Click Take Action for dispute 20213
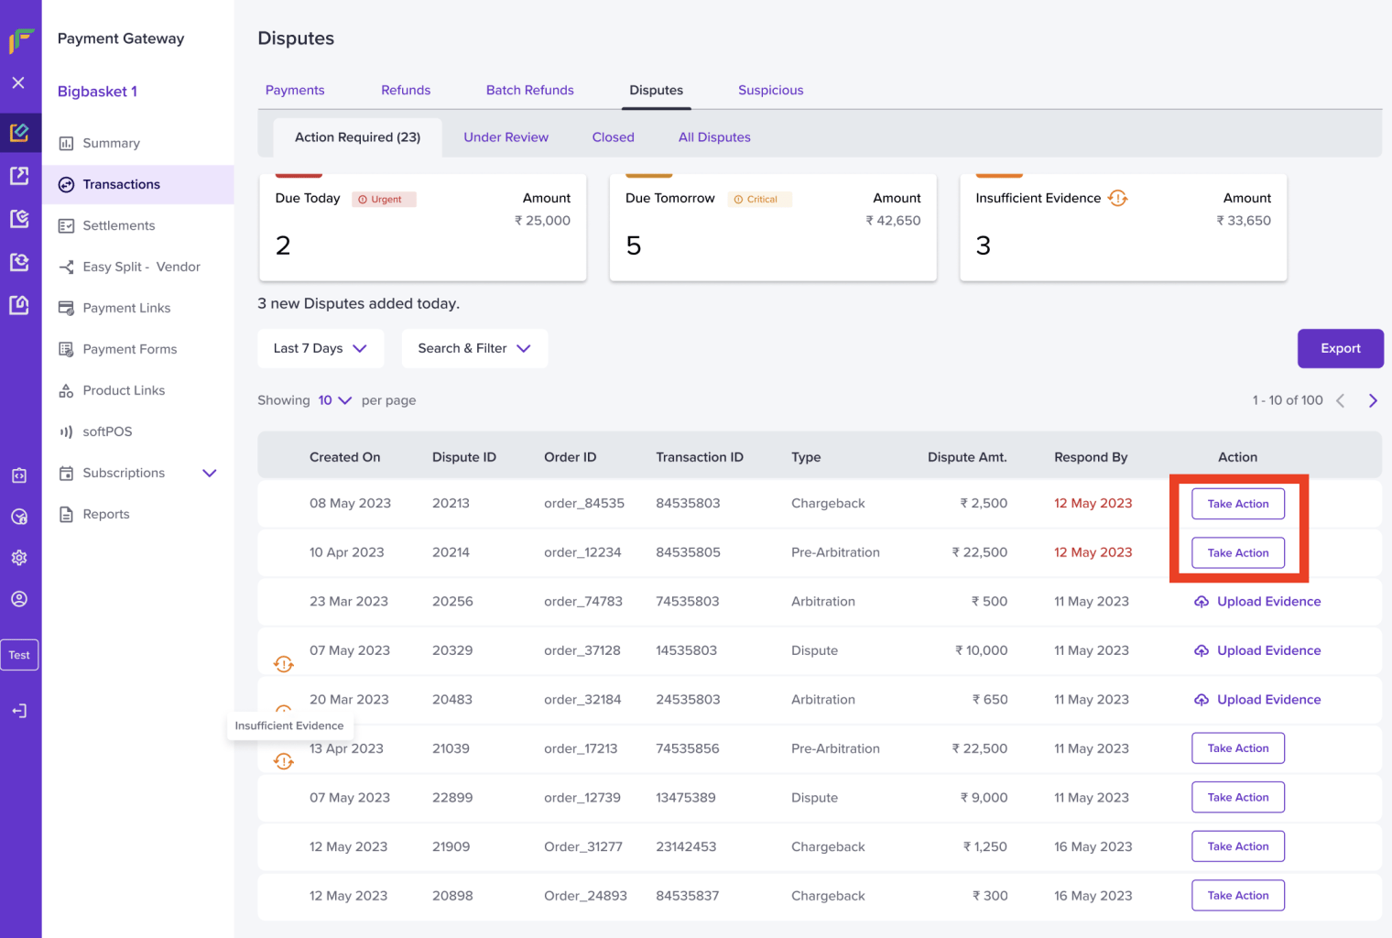The width and height of the screenshot is (1392, 938). pyautogui.click(x=1237, y=504)
